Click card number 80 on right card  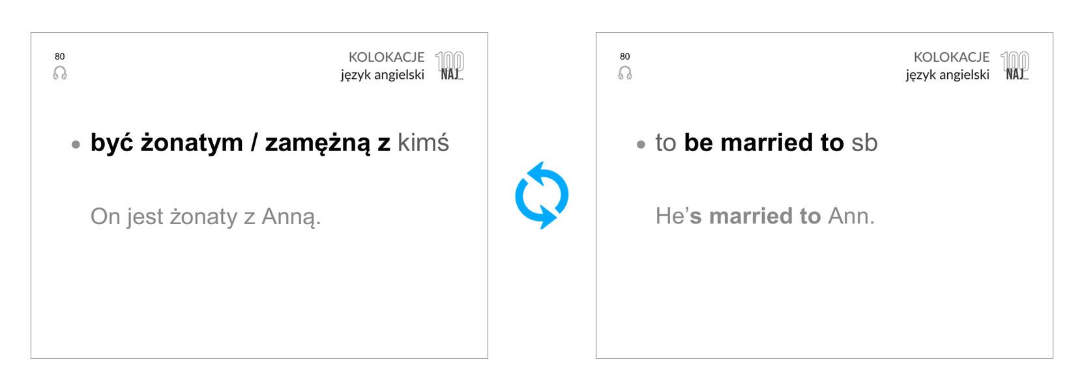625,57
